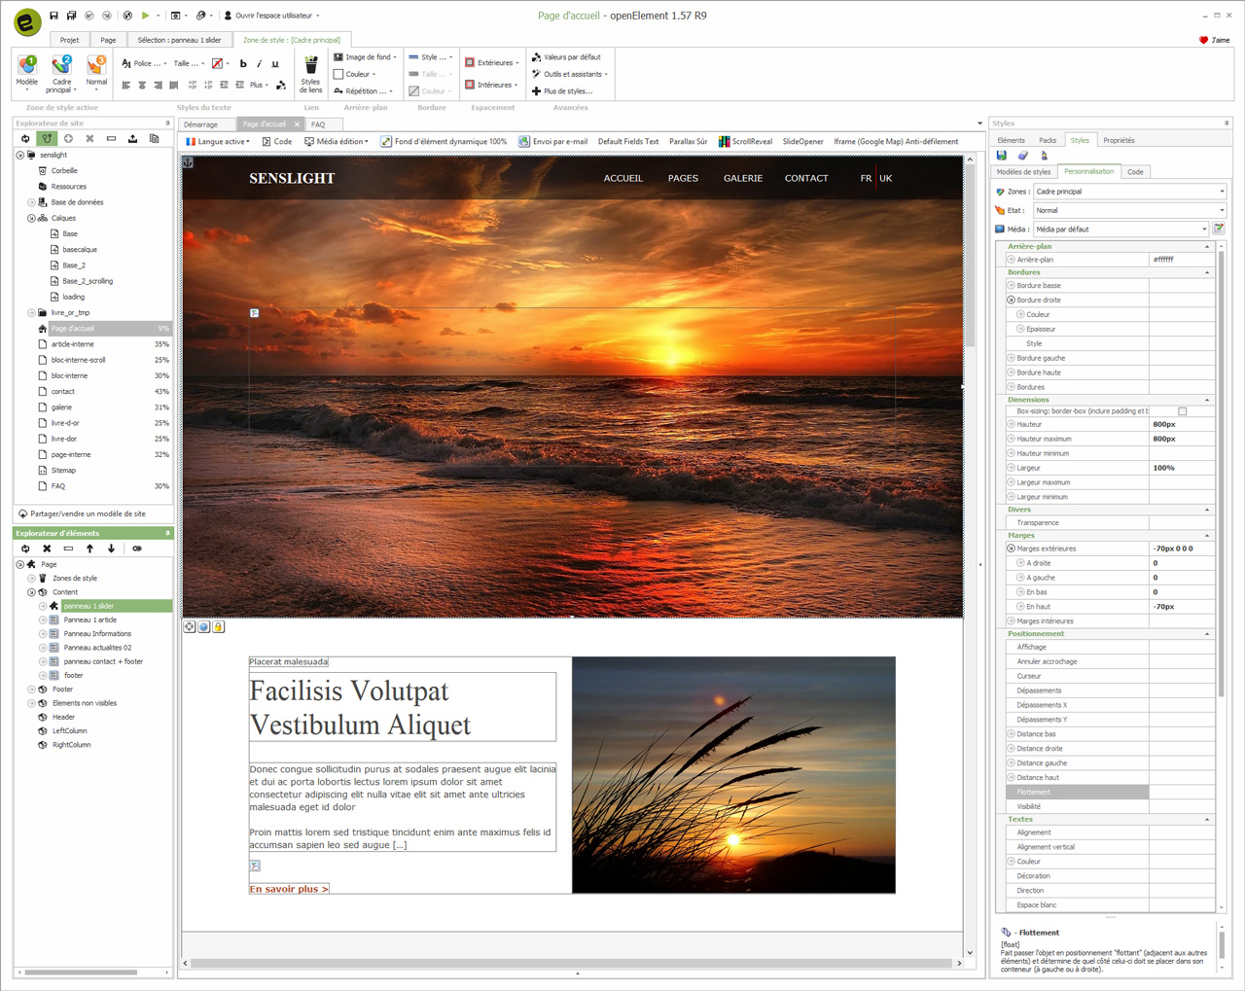Click the save icon in the top toolbar
This screenshot has width=1245, height=991.
(54, 16)
